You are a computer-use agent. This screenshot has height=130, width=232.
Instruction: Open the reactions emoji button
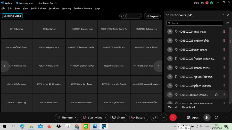pos(154,117)
